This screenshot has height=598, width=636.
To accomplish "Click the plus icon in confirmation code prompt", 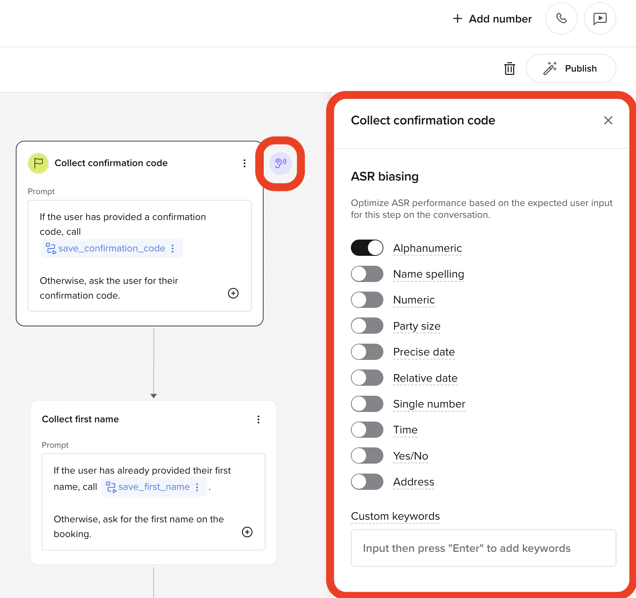I will pos(233,293).
